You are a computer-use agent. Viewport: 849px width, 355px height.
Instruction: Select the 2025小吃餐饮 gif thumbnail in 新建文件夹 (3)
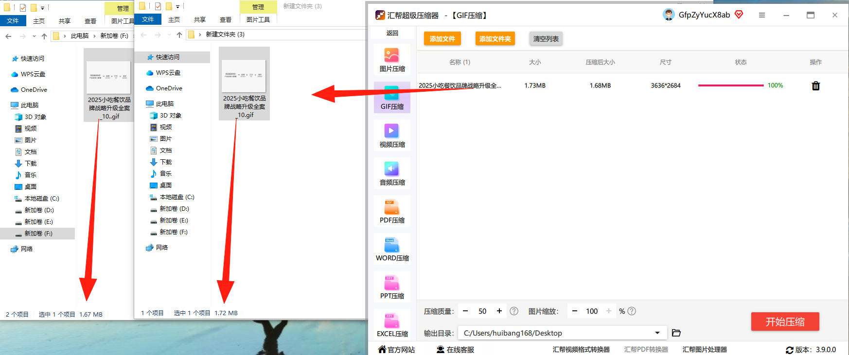coord(244,84)
